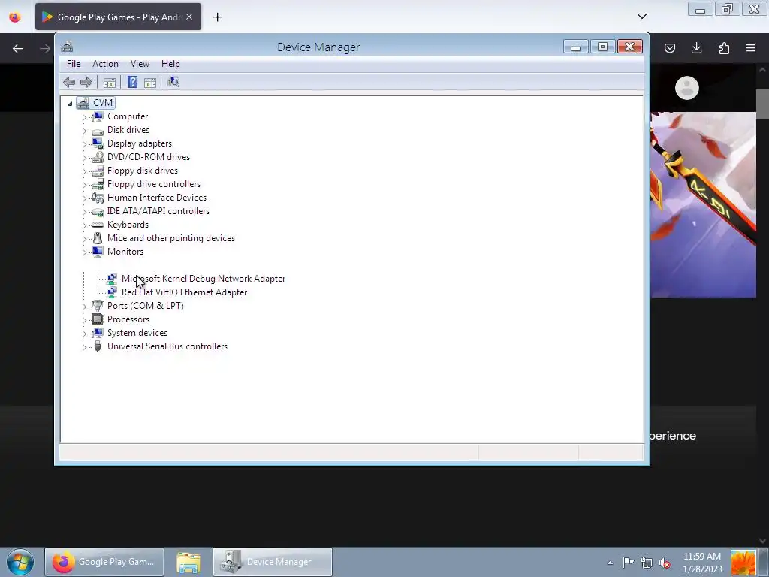Expand the Keyboards node
This screenshot has width=769, height=577.
[x=84, y=225]
